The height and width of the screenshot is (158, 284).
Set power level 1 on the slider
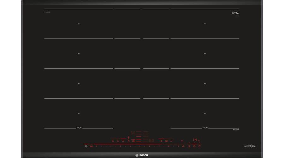(x=101, y=146)
